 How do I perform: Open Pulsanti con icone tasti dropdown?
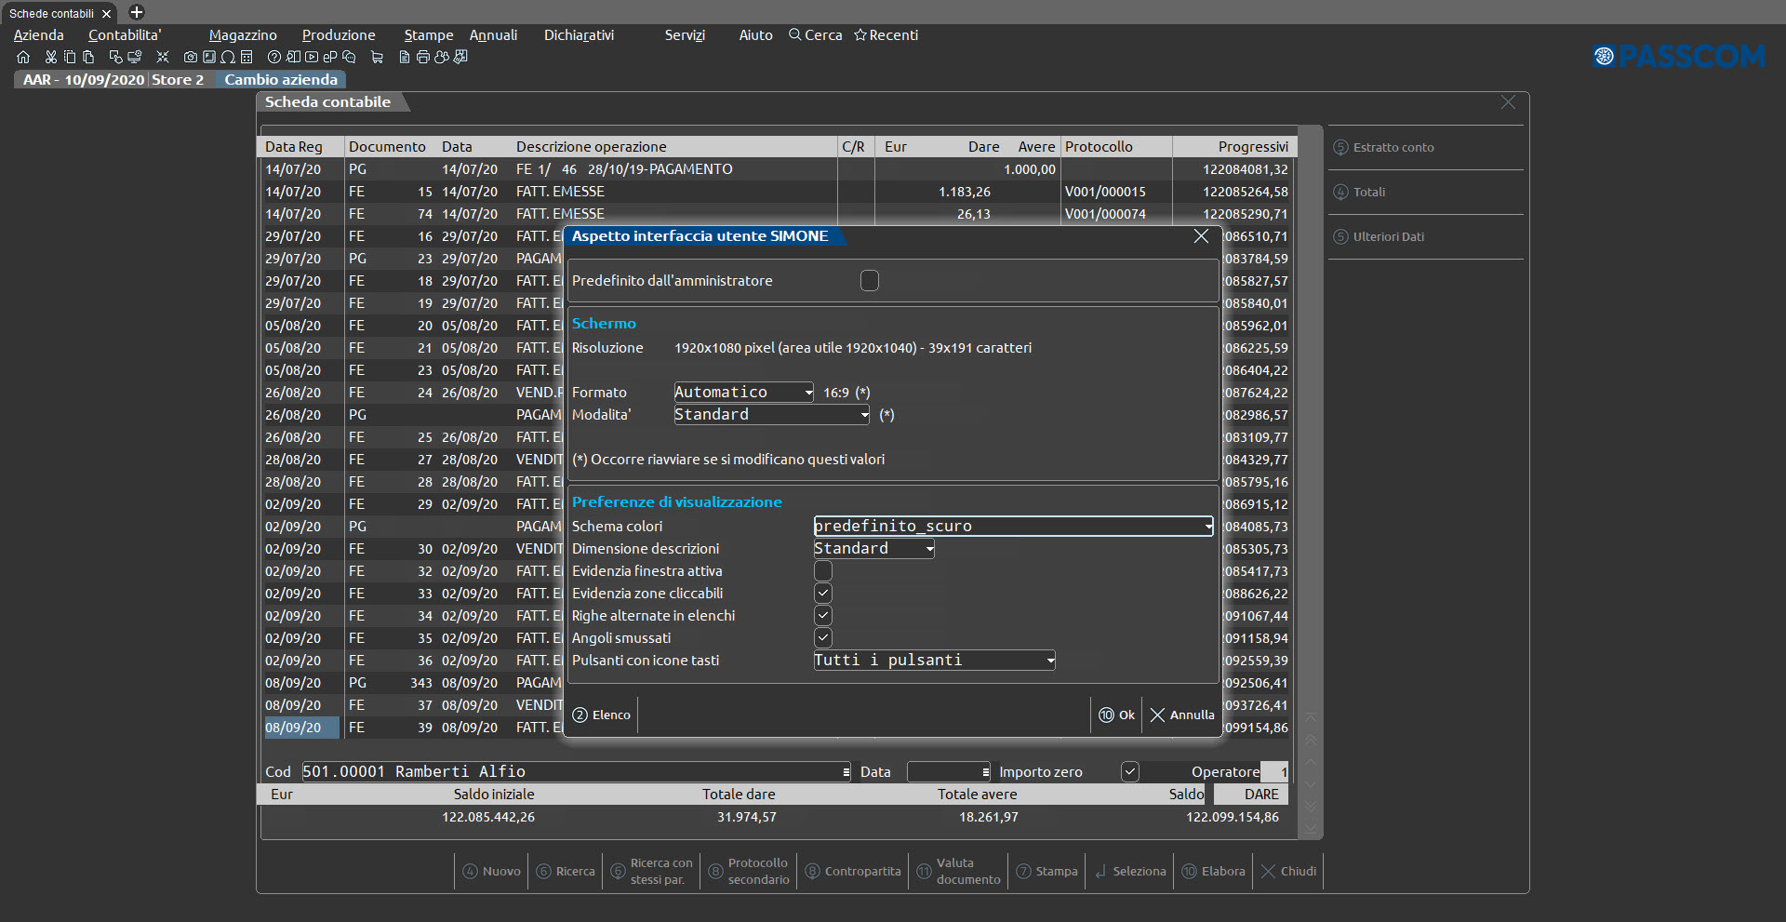[1049, 661]
